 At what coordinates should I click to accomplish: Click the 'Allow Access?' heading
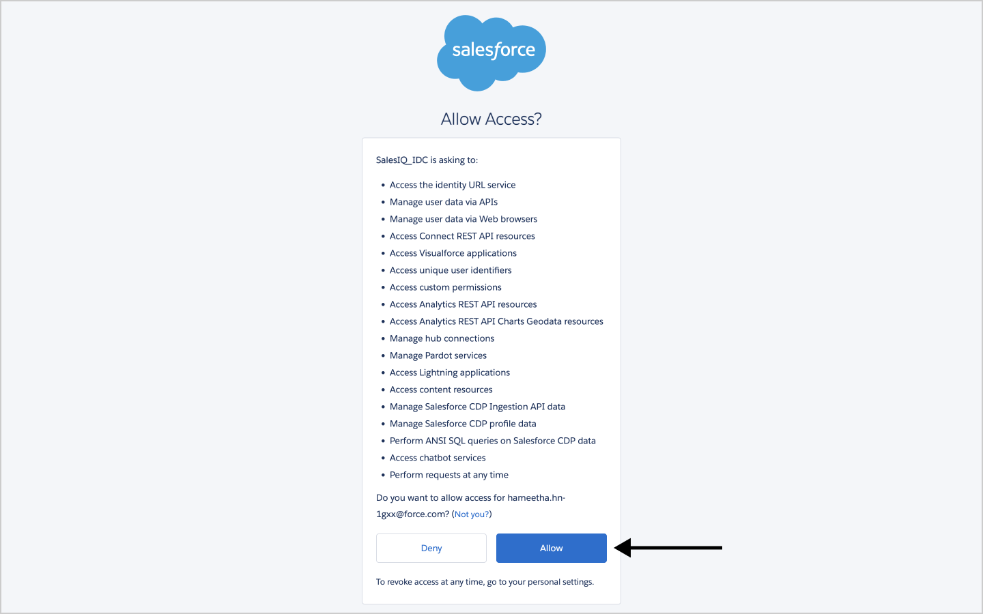click(491, 119)
